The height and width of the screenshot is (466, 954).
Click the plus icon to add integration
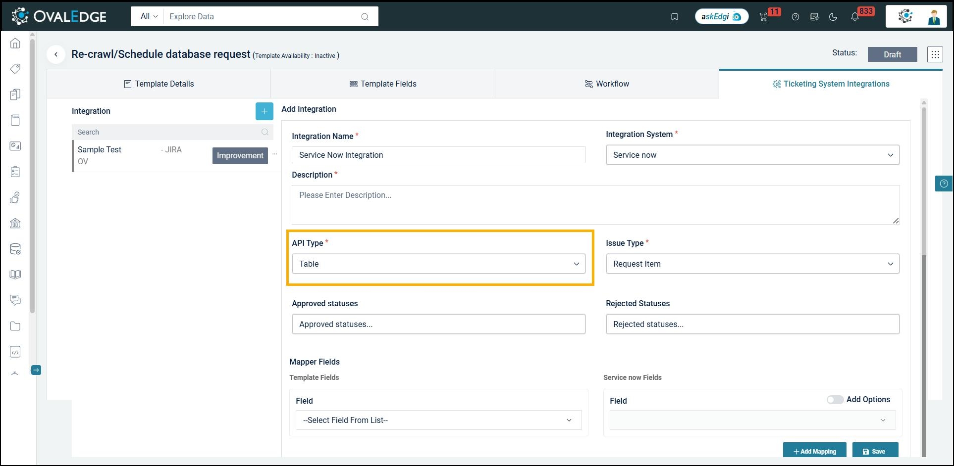(264, 111)
